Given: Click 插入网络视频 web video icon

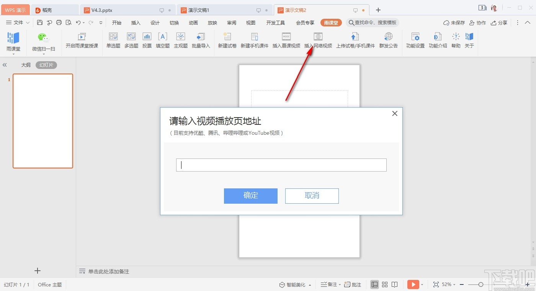Looking at the screenshot, I should (x=318, y=41).
